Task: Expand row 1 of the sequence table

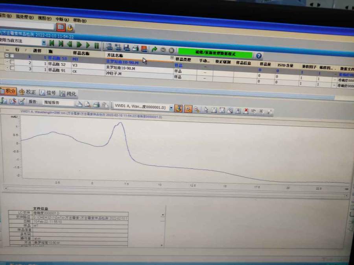Action: coord(7,55)
